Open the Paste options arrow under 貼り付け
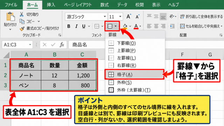 [x=10, y=29]
